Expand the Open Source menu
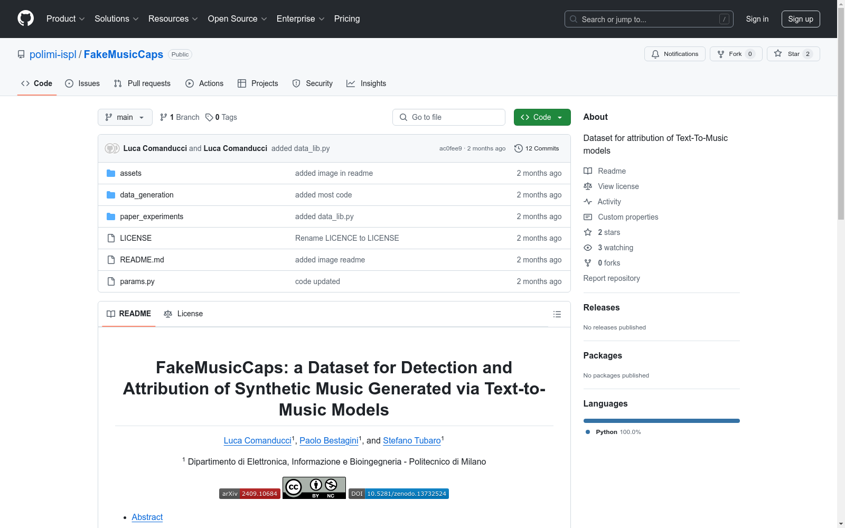Image resolution: width=845 pixels, height=528 pixels. pos(238,19)
